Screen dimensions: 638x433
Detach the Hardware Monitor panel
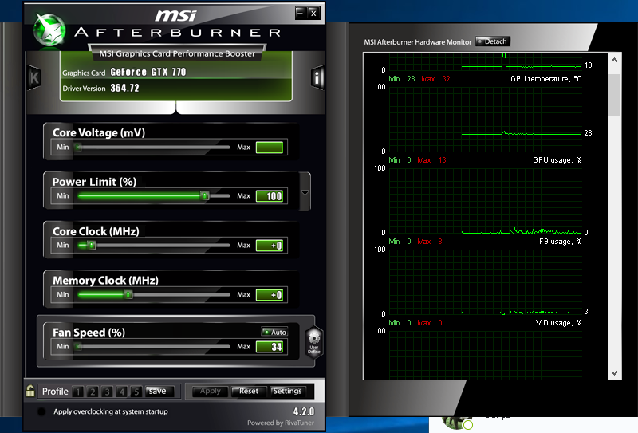493,41
